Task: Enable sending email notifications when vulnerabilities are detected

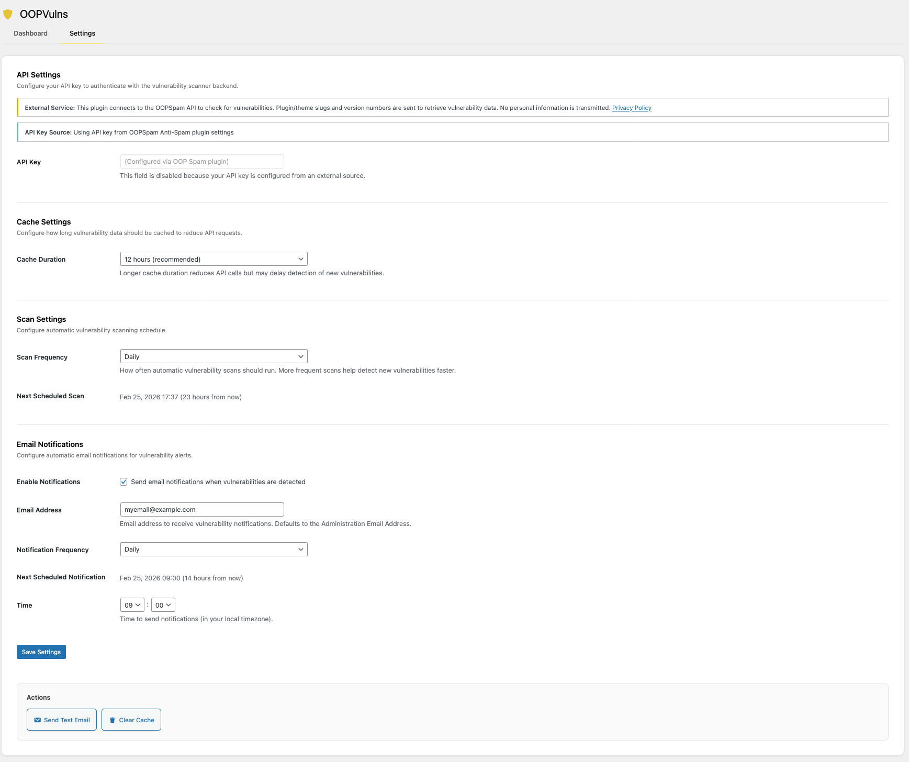Action: click(124, 481)
